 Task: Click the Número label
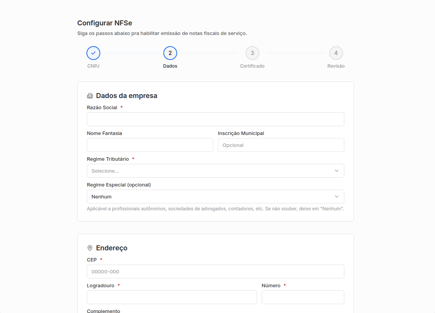pos(271,286)
